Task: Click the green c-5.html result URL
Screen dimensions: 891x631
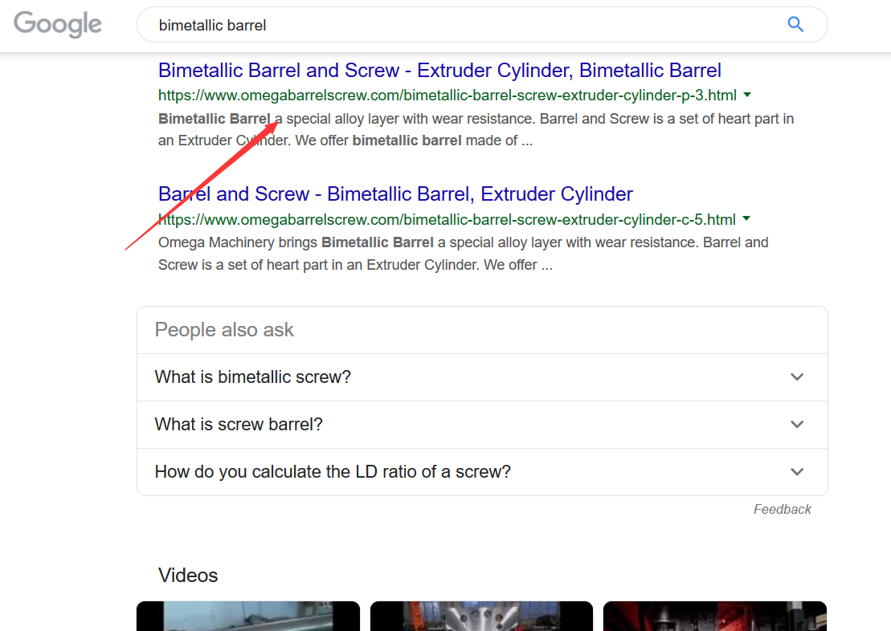Action: pyautogui.click(x=447, y=219)
